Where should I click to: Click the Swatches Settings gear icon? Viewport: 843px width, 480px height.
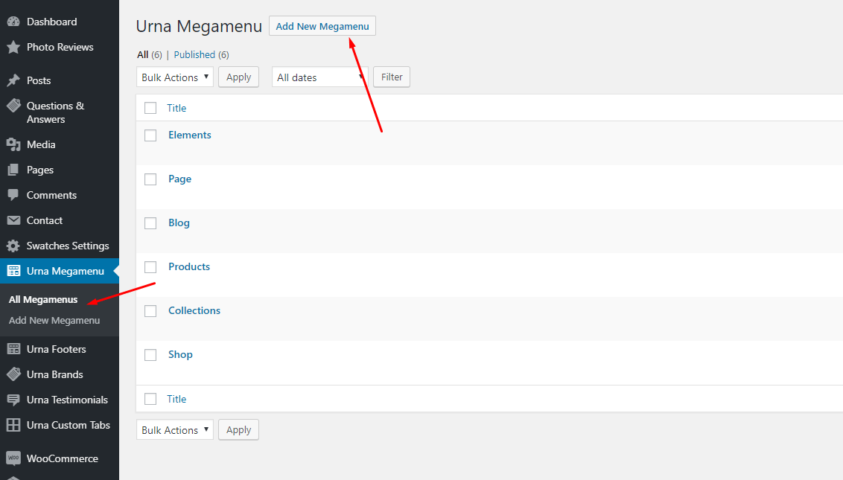(x=13, y=246)
